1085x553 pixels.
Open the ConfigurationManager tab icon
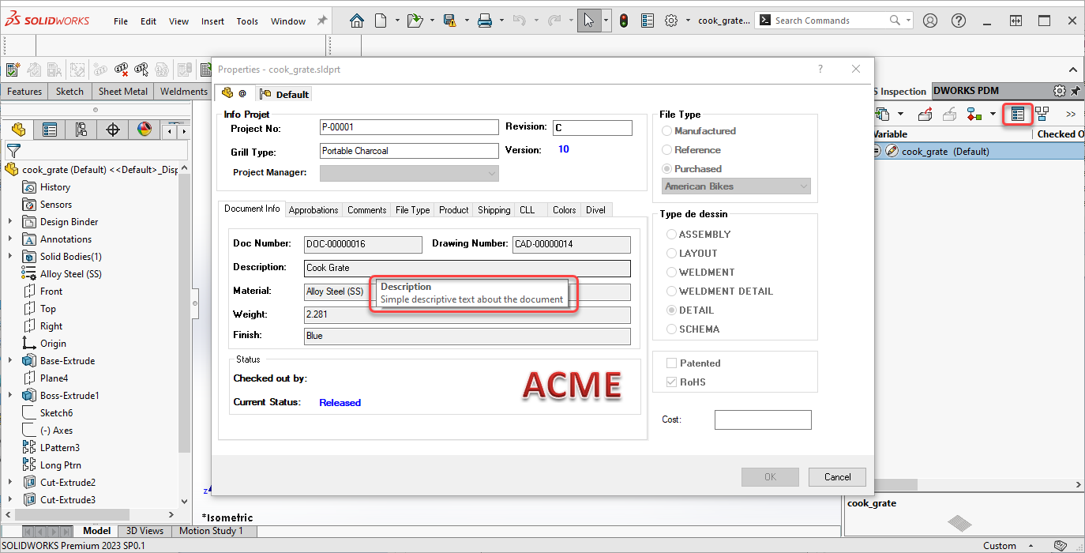click(x=81, y=130)
